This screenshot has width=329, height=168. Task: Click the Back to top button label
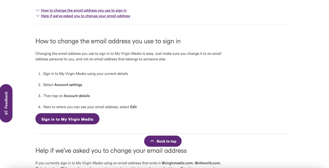click(166, 141)
